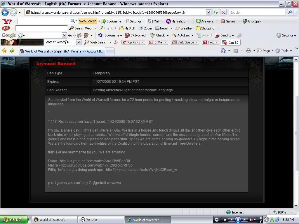Open Yahoo Mail from the toolbar
299x224 pixels.
pyautogui.click(x=154, y=21)
